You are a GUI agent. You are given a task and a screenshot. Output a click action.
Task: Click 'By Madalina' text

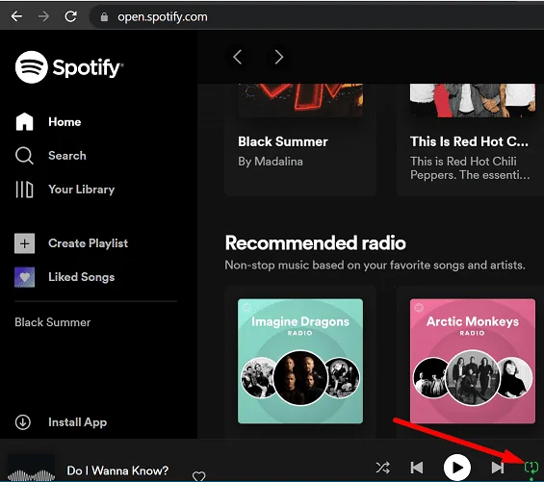pyautogui.click(x=271, y=162)
